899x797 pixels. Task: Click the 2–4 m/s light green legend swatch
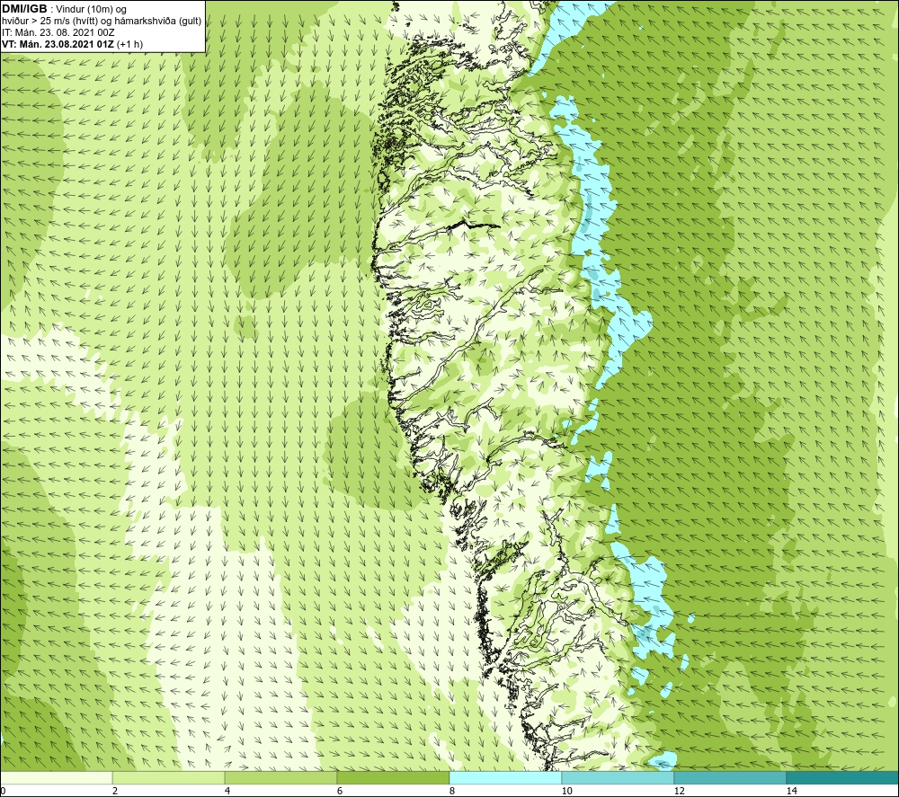coord(169,777)
